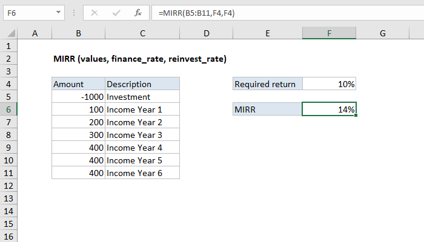Select column A header
Viewport: 424px width, 242px height.
click(35, 33)
